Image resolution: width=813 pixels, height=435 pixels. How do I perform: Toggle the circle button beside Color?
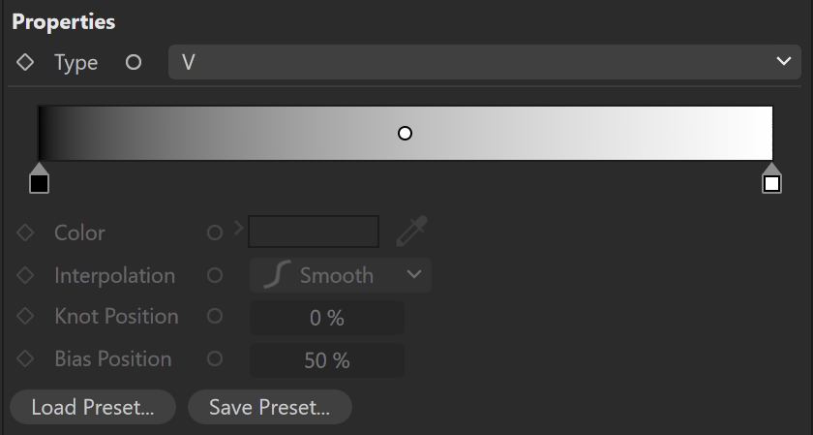(215, 233)
